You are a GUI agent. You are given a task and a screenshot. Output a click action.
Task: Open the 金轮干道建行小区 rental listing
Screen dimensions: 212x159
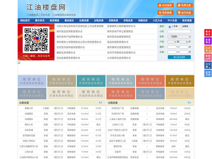click(117, 141)
